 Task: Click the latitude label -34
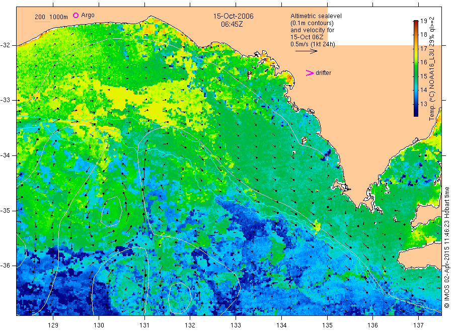pos(6,155)
